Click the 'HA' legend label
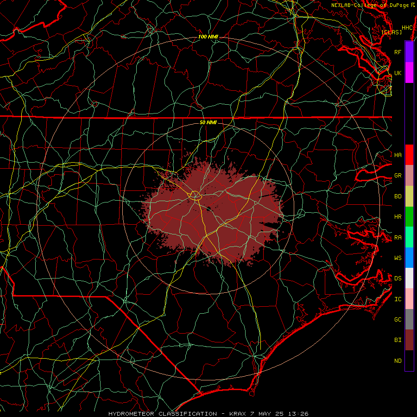 (398, 155)
